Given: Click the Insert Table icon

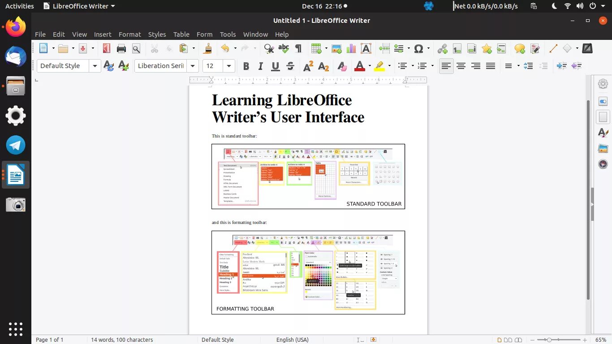Looking at the screenshot, I should [316, 48].
